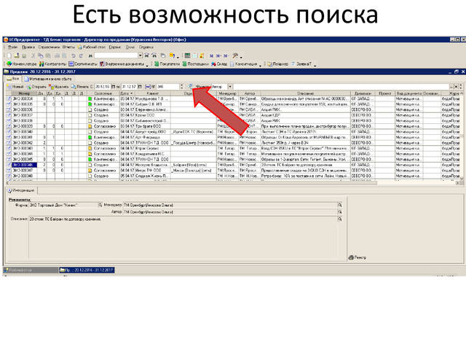The width and height of the screenshot is (466, 350).
Task: Click the search icon beside number field
Action: (x=190, y=86)
